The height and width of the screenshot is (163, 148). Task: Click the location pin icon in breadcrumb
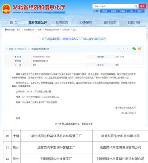point(6,30)
